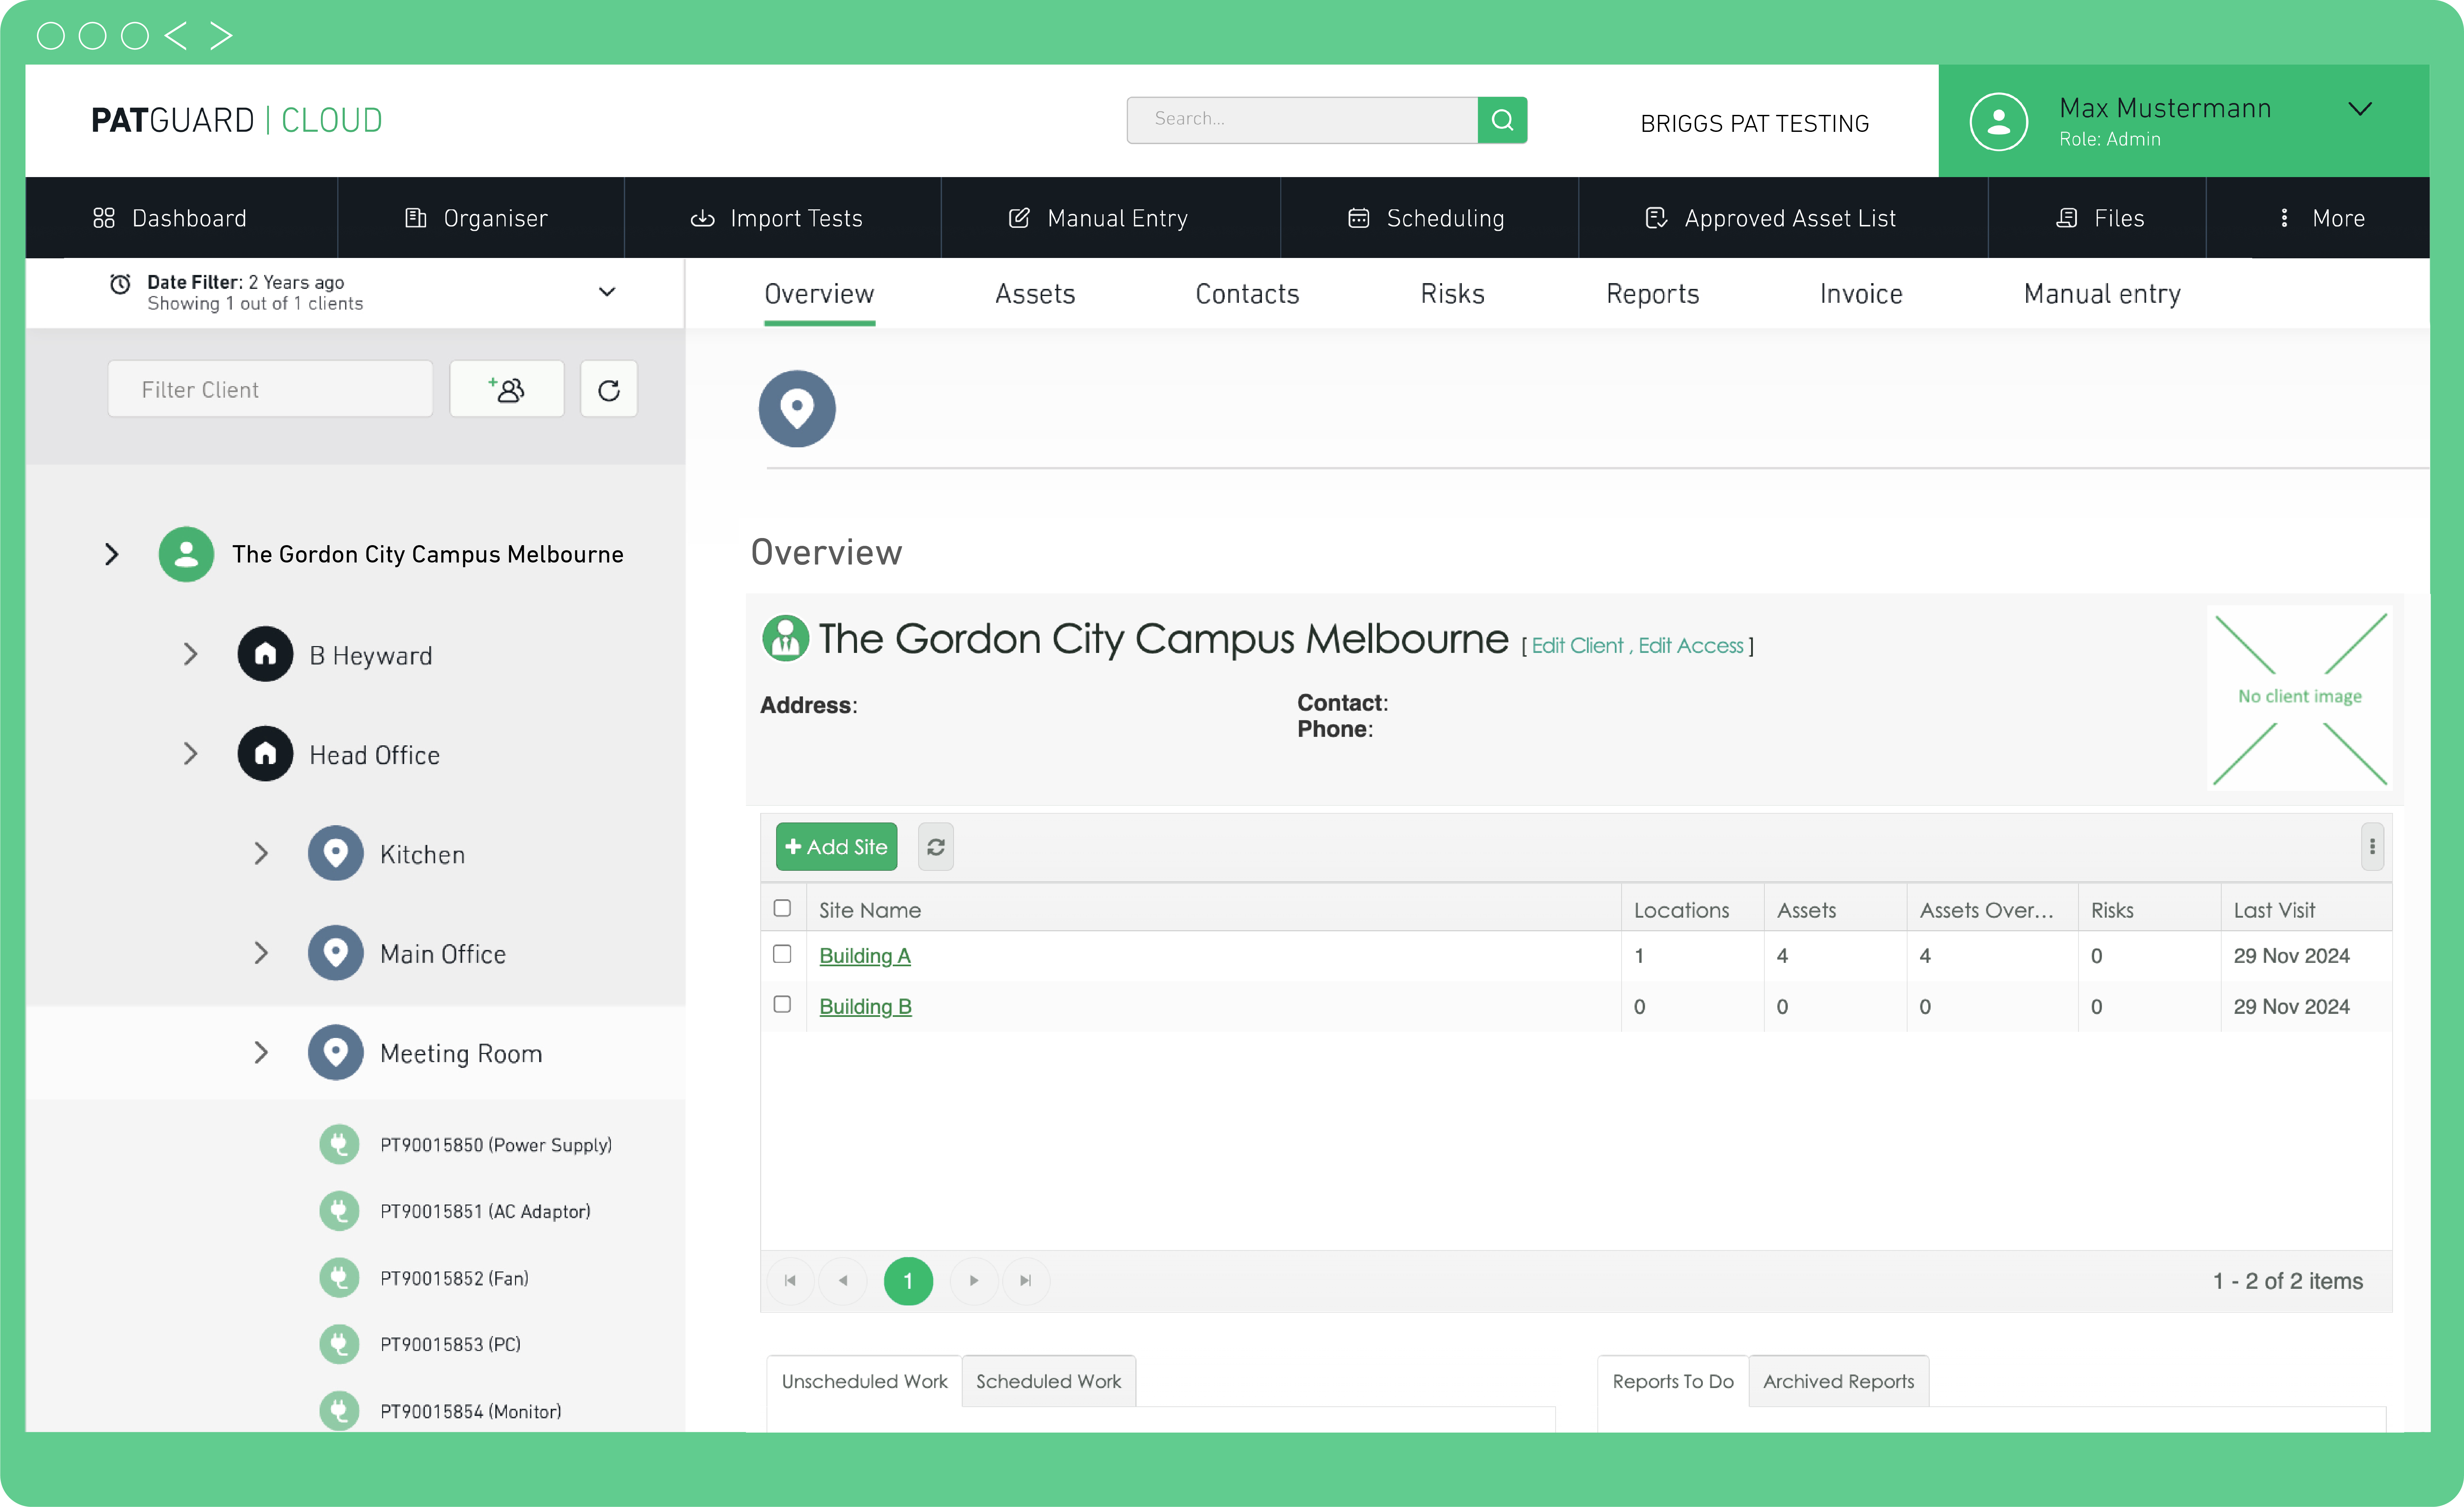Click the refresh sites grid icon

(936, 847)
